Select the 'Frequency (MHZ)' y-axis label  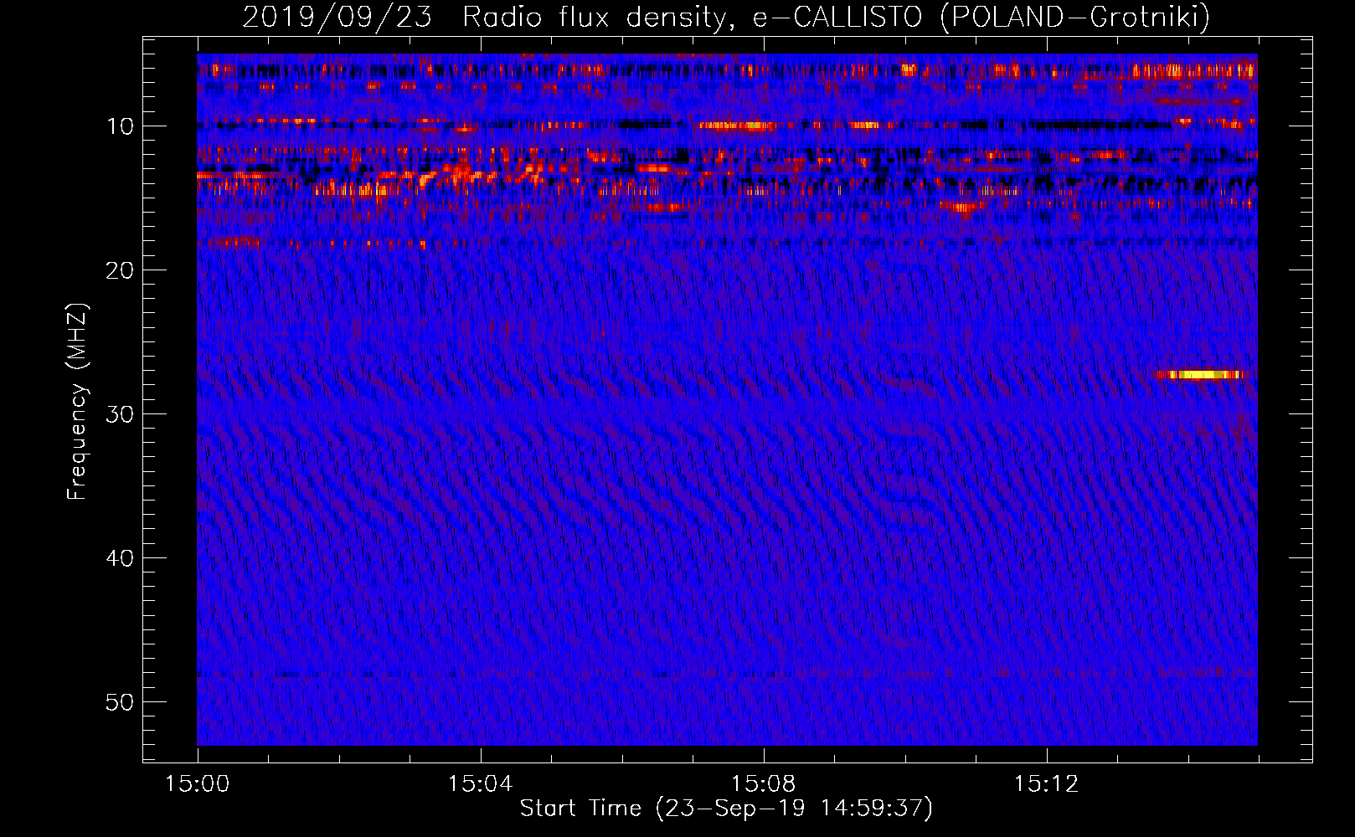pyautogui.click(x=77, y=402)
